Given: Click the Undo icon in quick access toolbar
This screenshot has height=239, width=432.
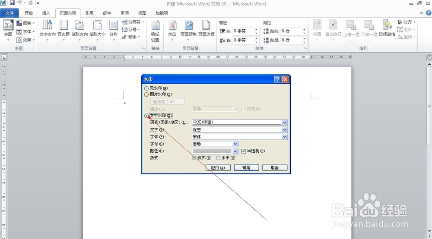Looking at the screenshot, I should tap(19, 3).
